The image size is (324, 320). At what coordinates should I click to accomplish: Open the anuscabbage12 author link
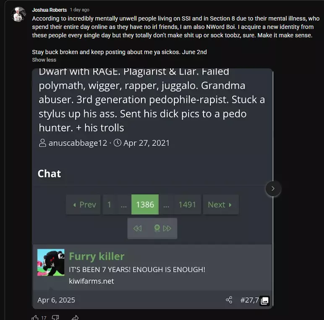[x=78, y=143]
